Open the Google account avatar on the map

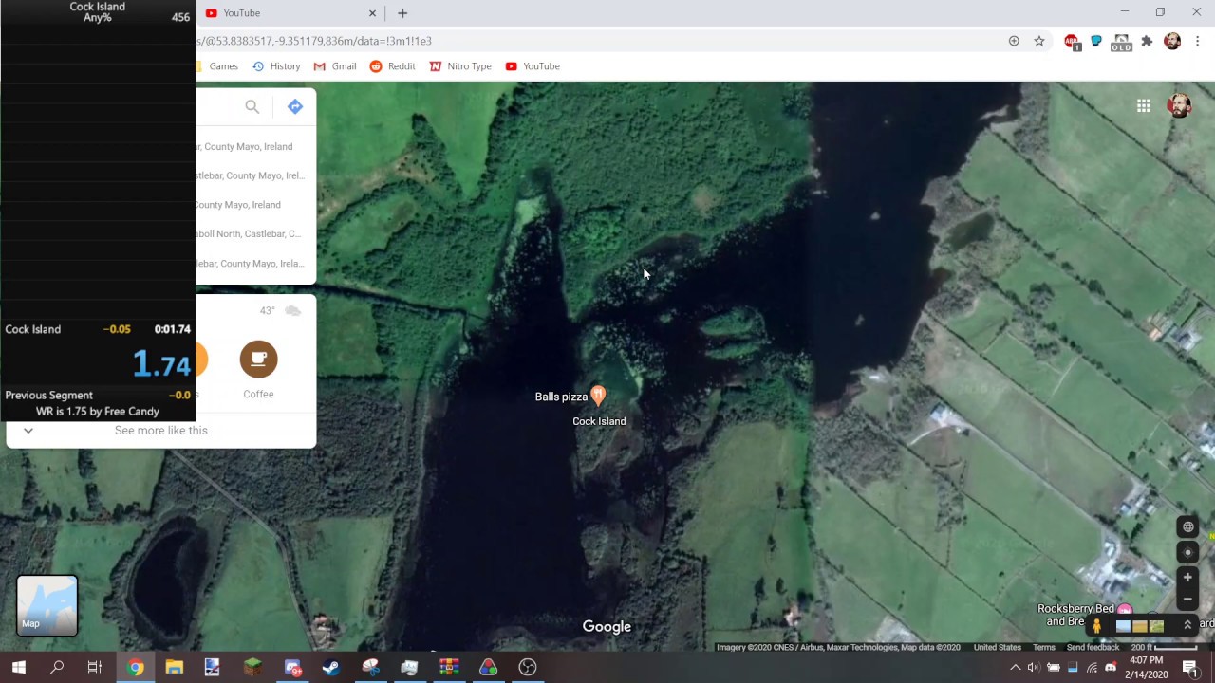[1179, 105]
